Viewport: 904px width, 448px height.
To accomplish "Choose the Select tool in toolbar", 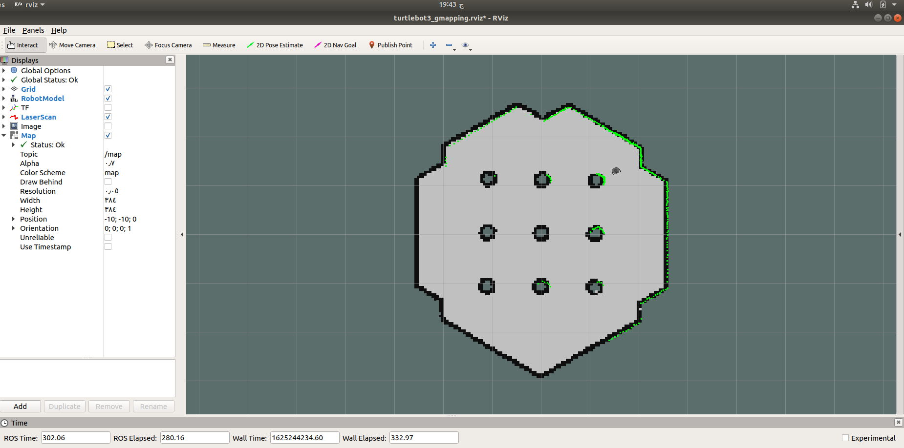I will tap(120, 45).
